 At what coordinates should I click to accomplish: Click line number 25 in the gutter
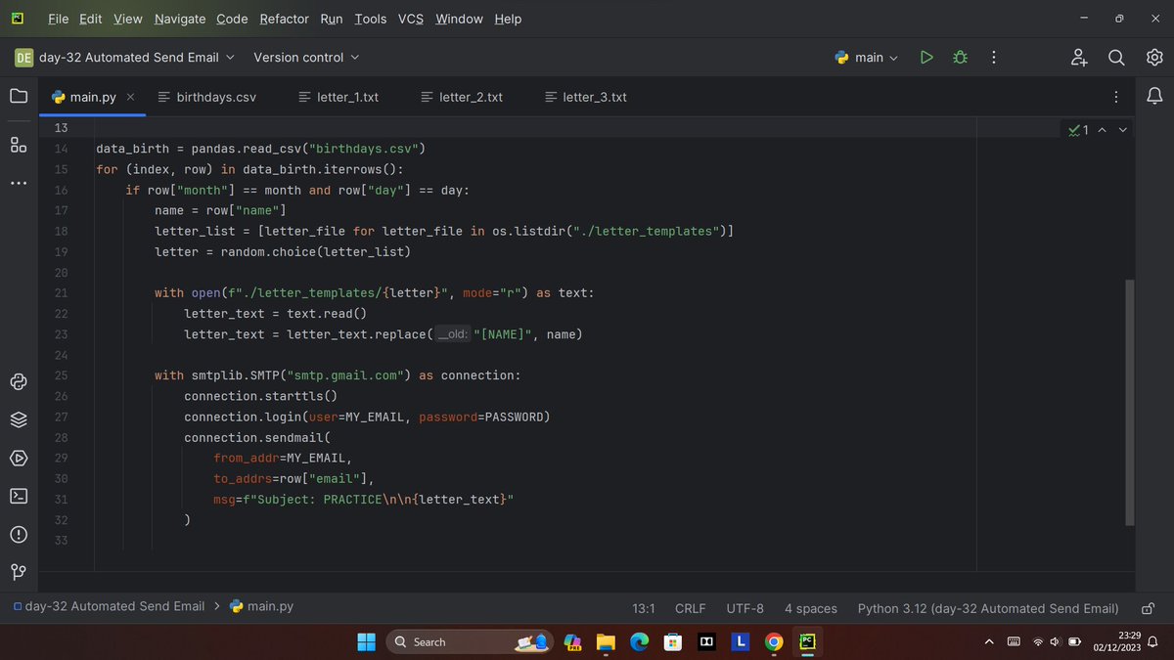(x=62, y=375)
